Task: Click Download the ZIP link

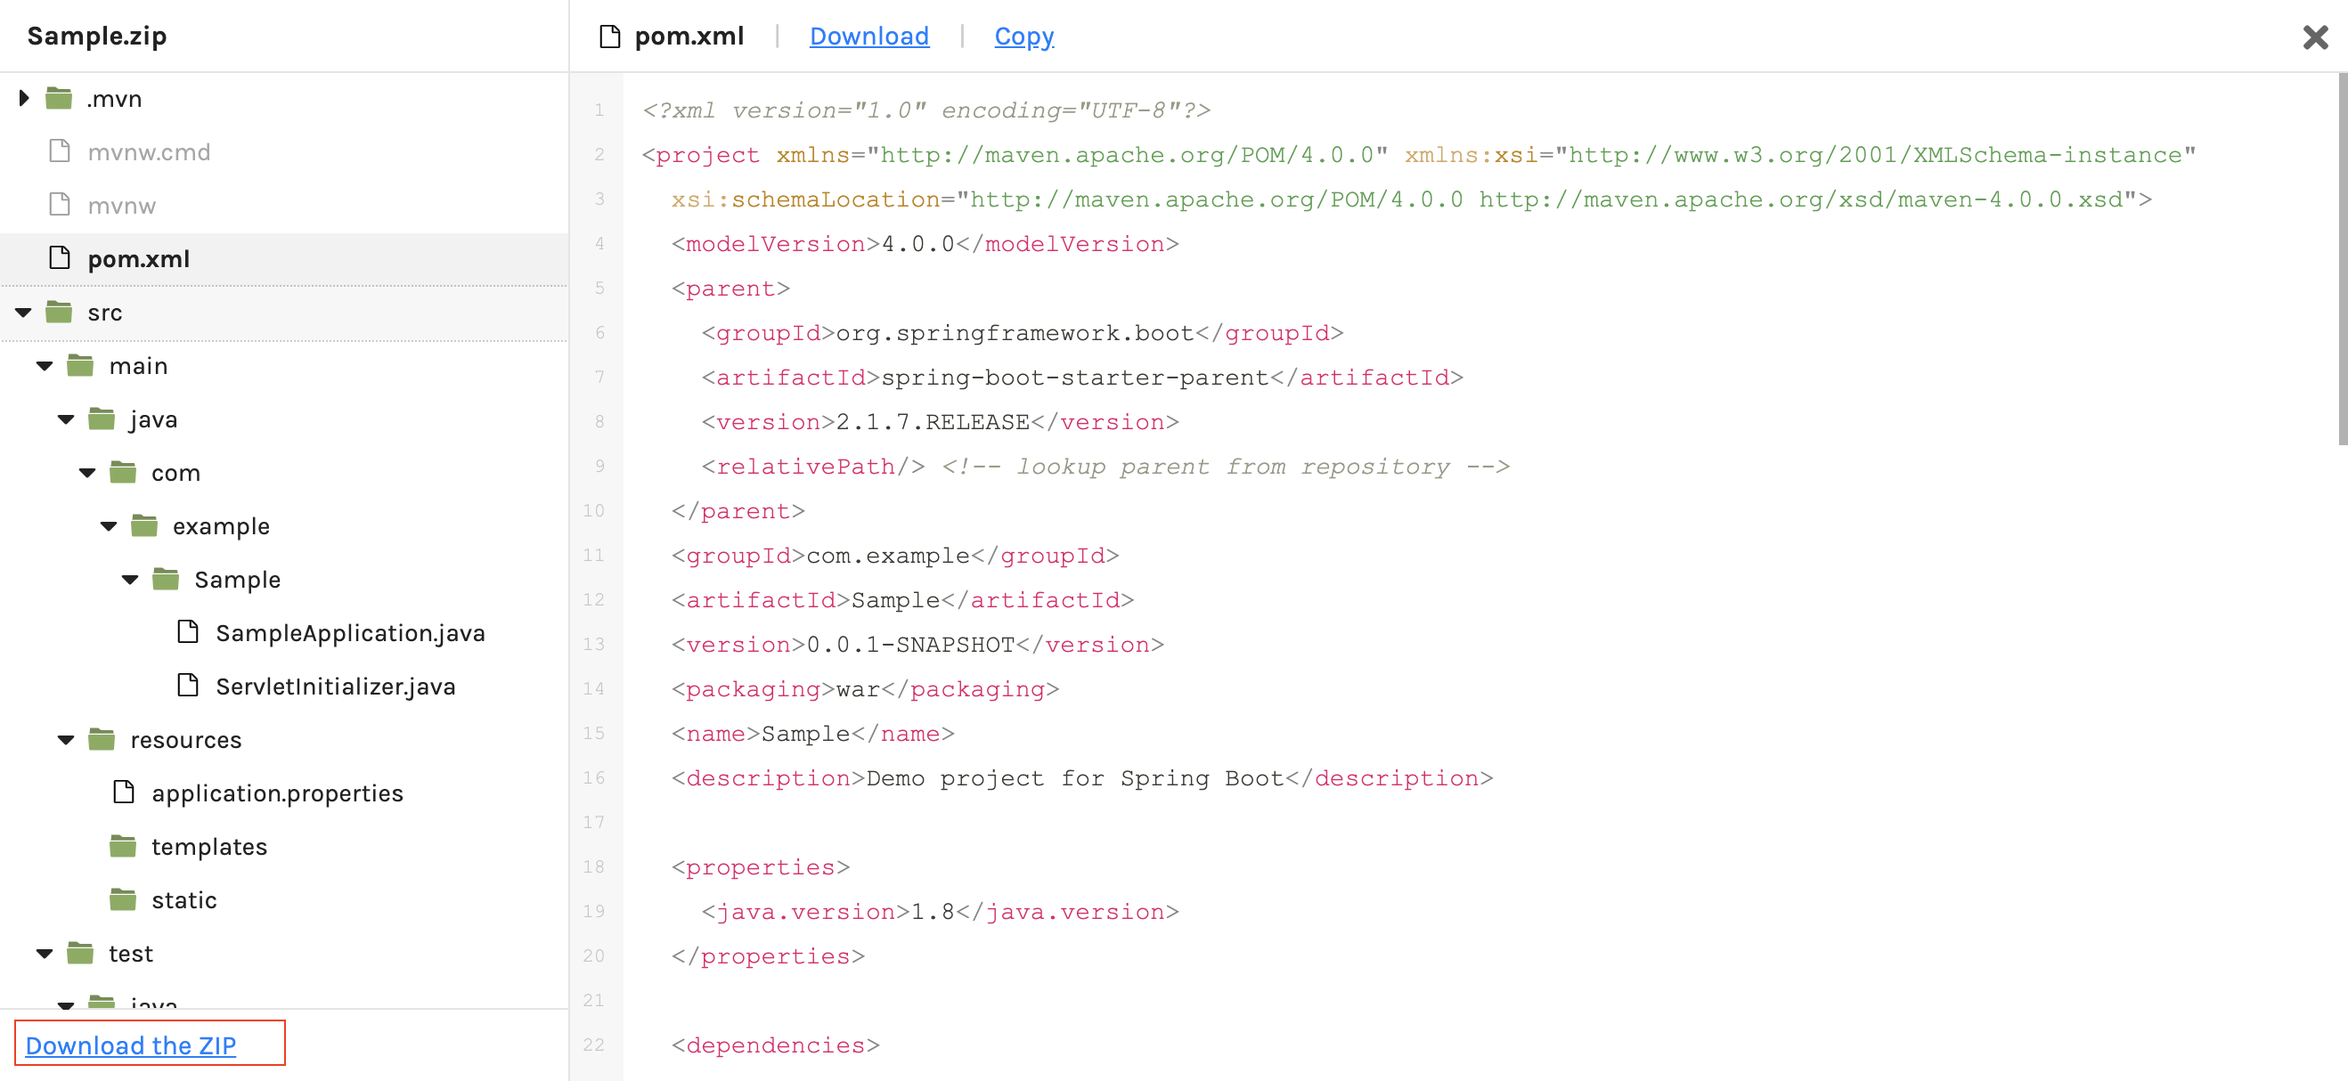Action: tap(130, 1044)
